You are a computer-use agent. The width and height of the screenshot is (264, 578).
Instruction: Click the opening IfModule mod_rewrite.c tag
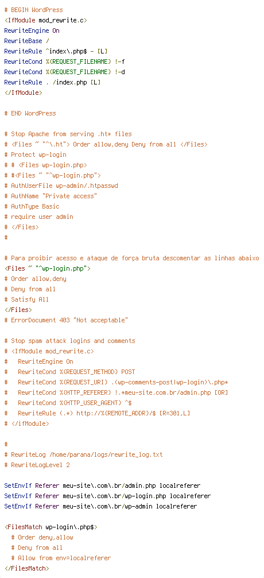(x=46, y=20)
